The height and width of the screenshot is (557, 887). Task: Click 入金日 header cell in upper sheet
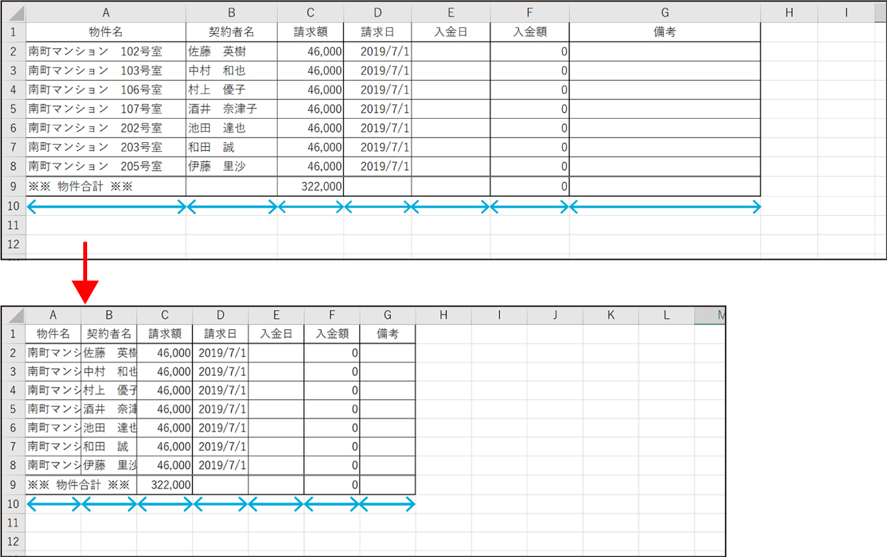click(451, 32)
